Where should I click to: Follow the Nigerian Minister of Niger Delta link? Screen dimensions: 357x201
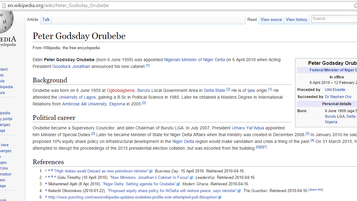194,60
